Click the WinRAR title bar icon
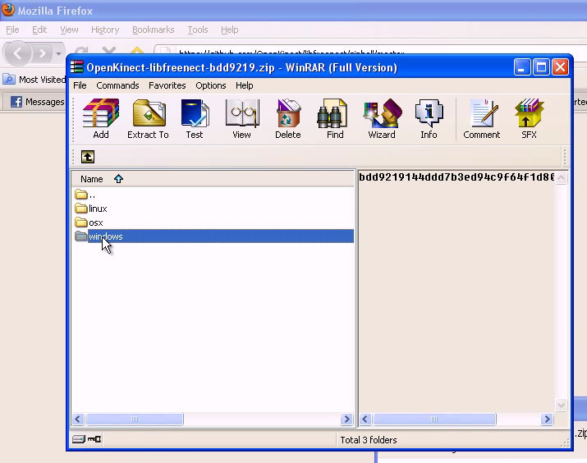This screenshot has width=587, height=463. point(76,67)
